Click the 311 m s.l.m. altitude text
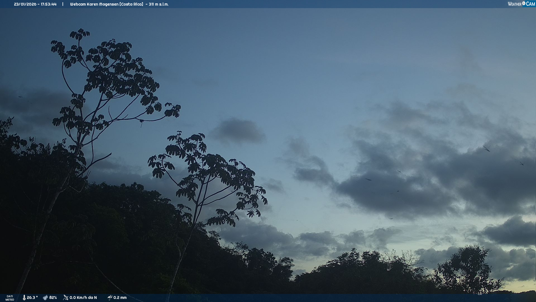 (x=159, y=4)
